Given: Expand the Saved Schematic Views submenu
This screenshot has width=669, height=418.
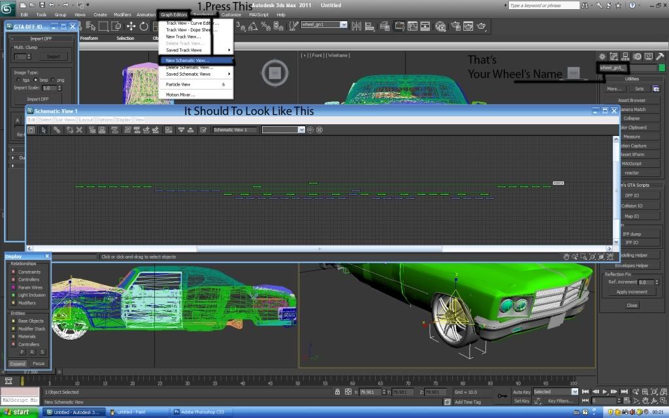Looking at the screenshot, I should 196,74.
